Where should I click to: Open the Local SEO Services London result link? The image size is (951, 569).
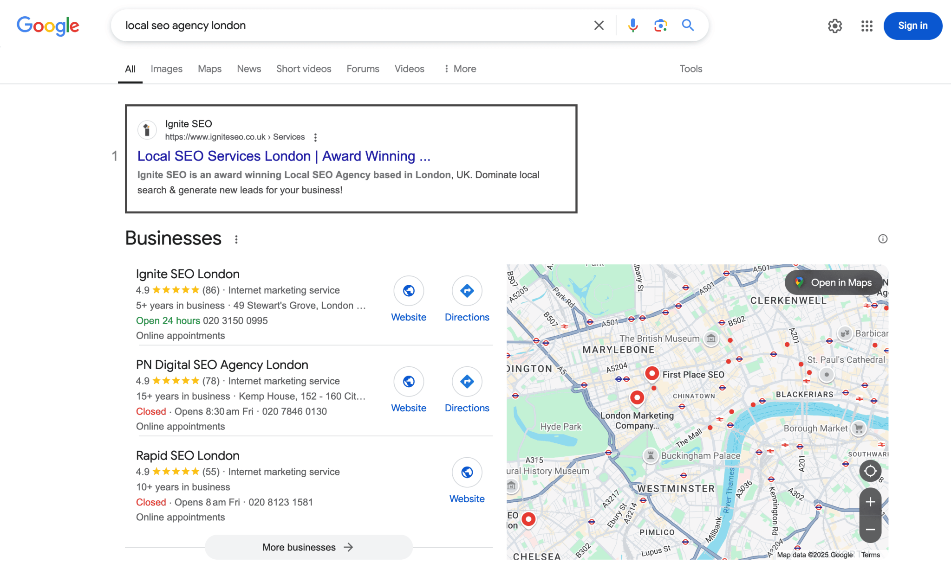[283, 156]
